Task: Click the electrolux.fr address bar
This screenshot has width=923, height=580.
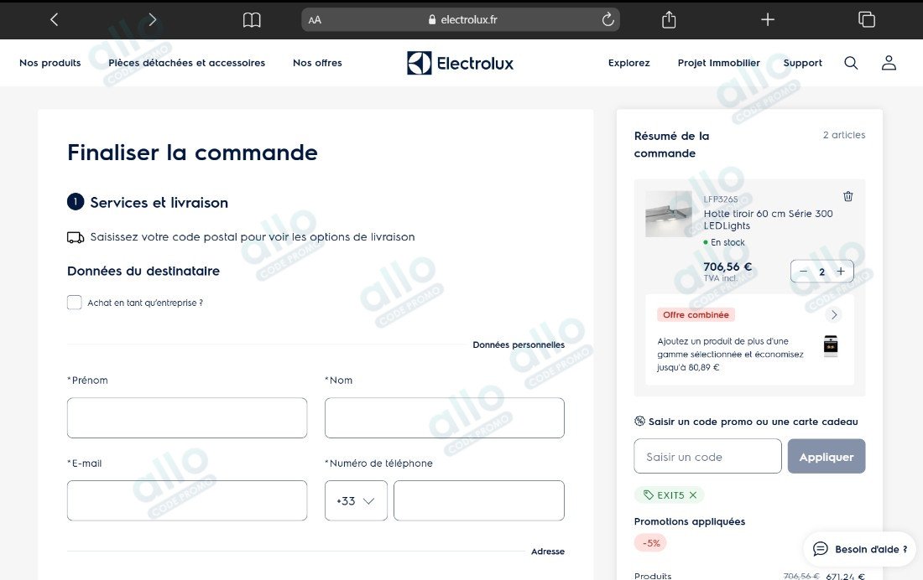Action: [461, 19]
